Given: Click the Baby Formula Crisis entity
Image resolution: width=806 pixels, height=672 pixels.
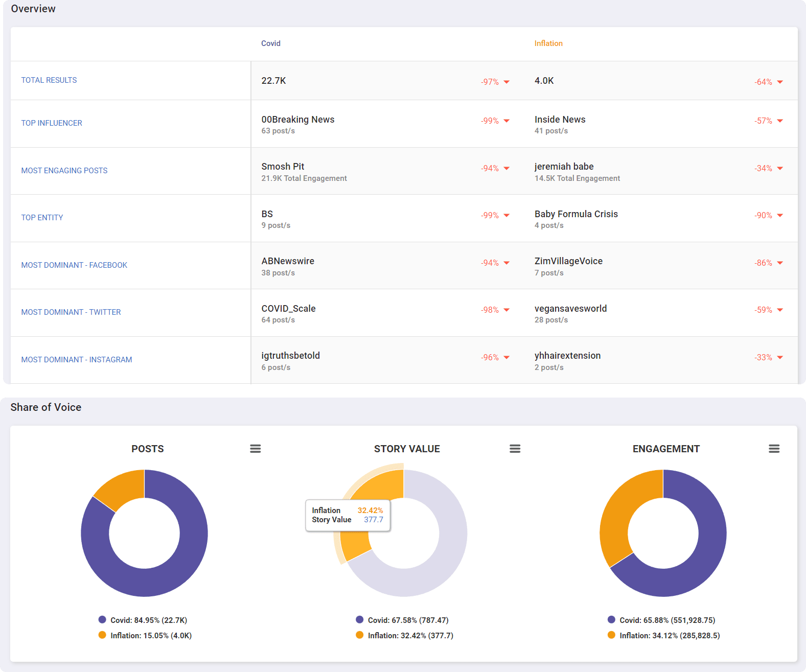Looking at the screenshot, I should click(x=576, y=214).
